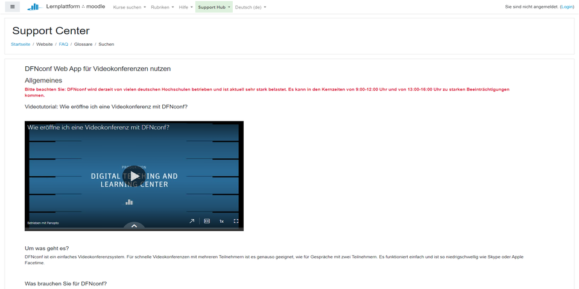579x289 pixels.
Task: Switch the video to fullscreen
Action: click(x=236, y=221)
